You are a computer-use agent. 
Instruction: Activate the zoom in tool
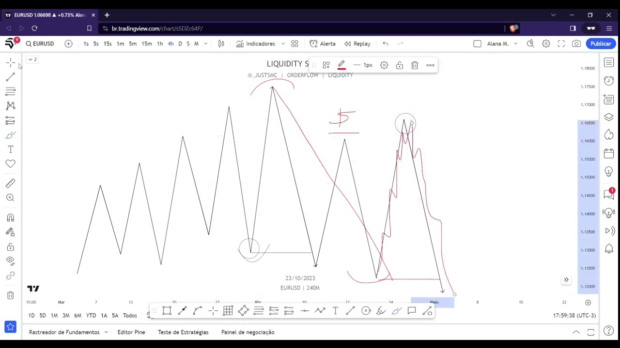tap(10, 198)
